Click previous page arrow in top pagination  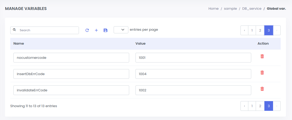244,30
